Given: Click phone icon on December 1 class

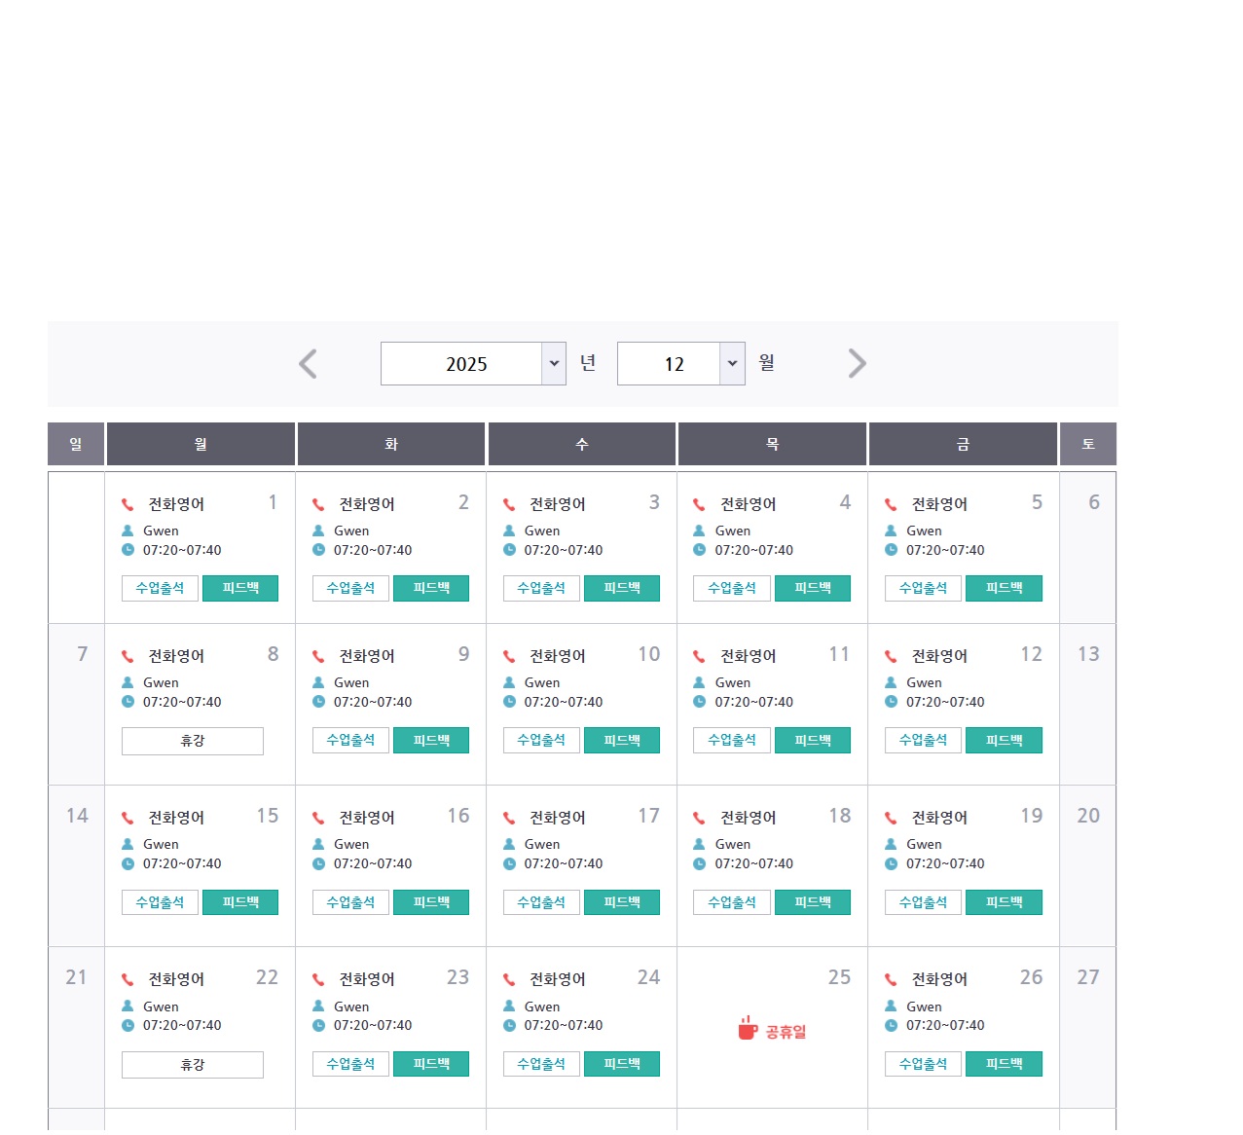Looking at the screenshot, I should (128, 504).
